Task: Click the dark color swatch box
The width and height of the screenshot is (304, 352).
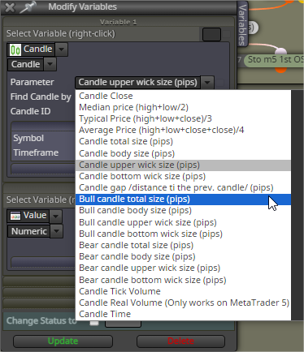Action: (211, 34)
